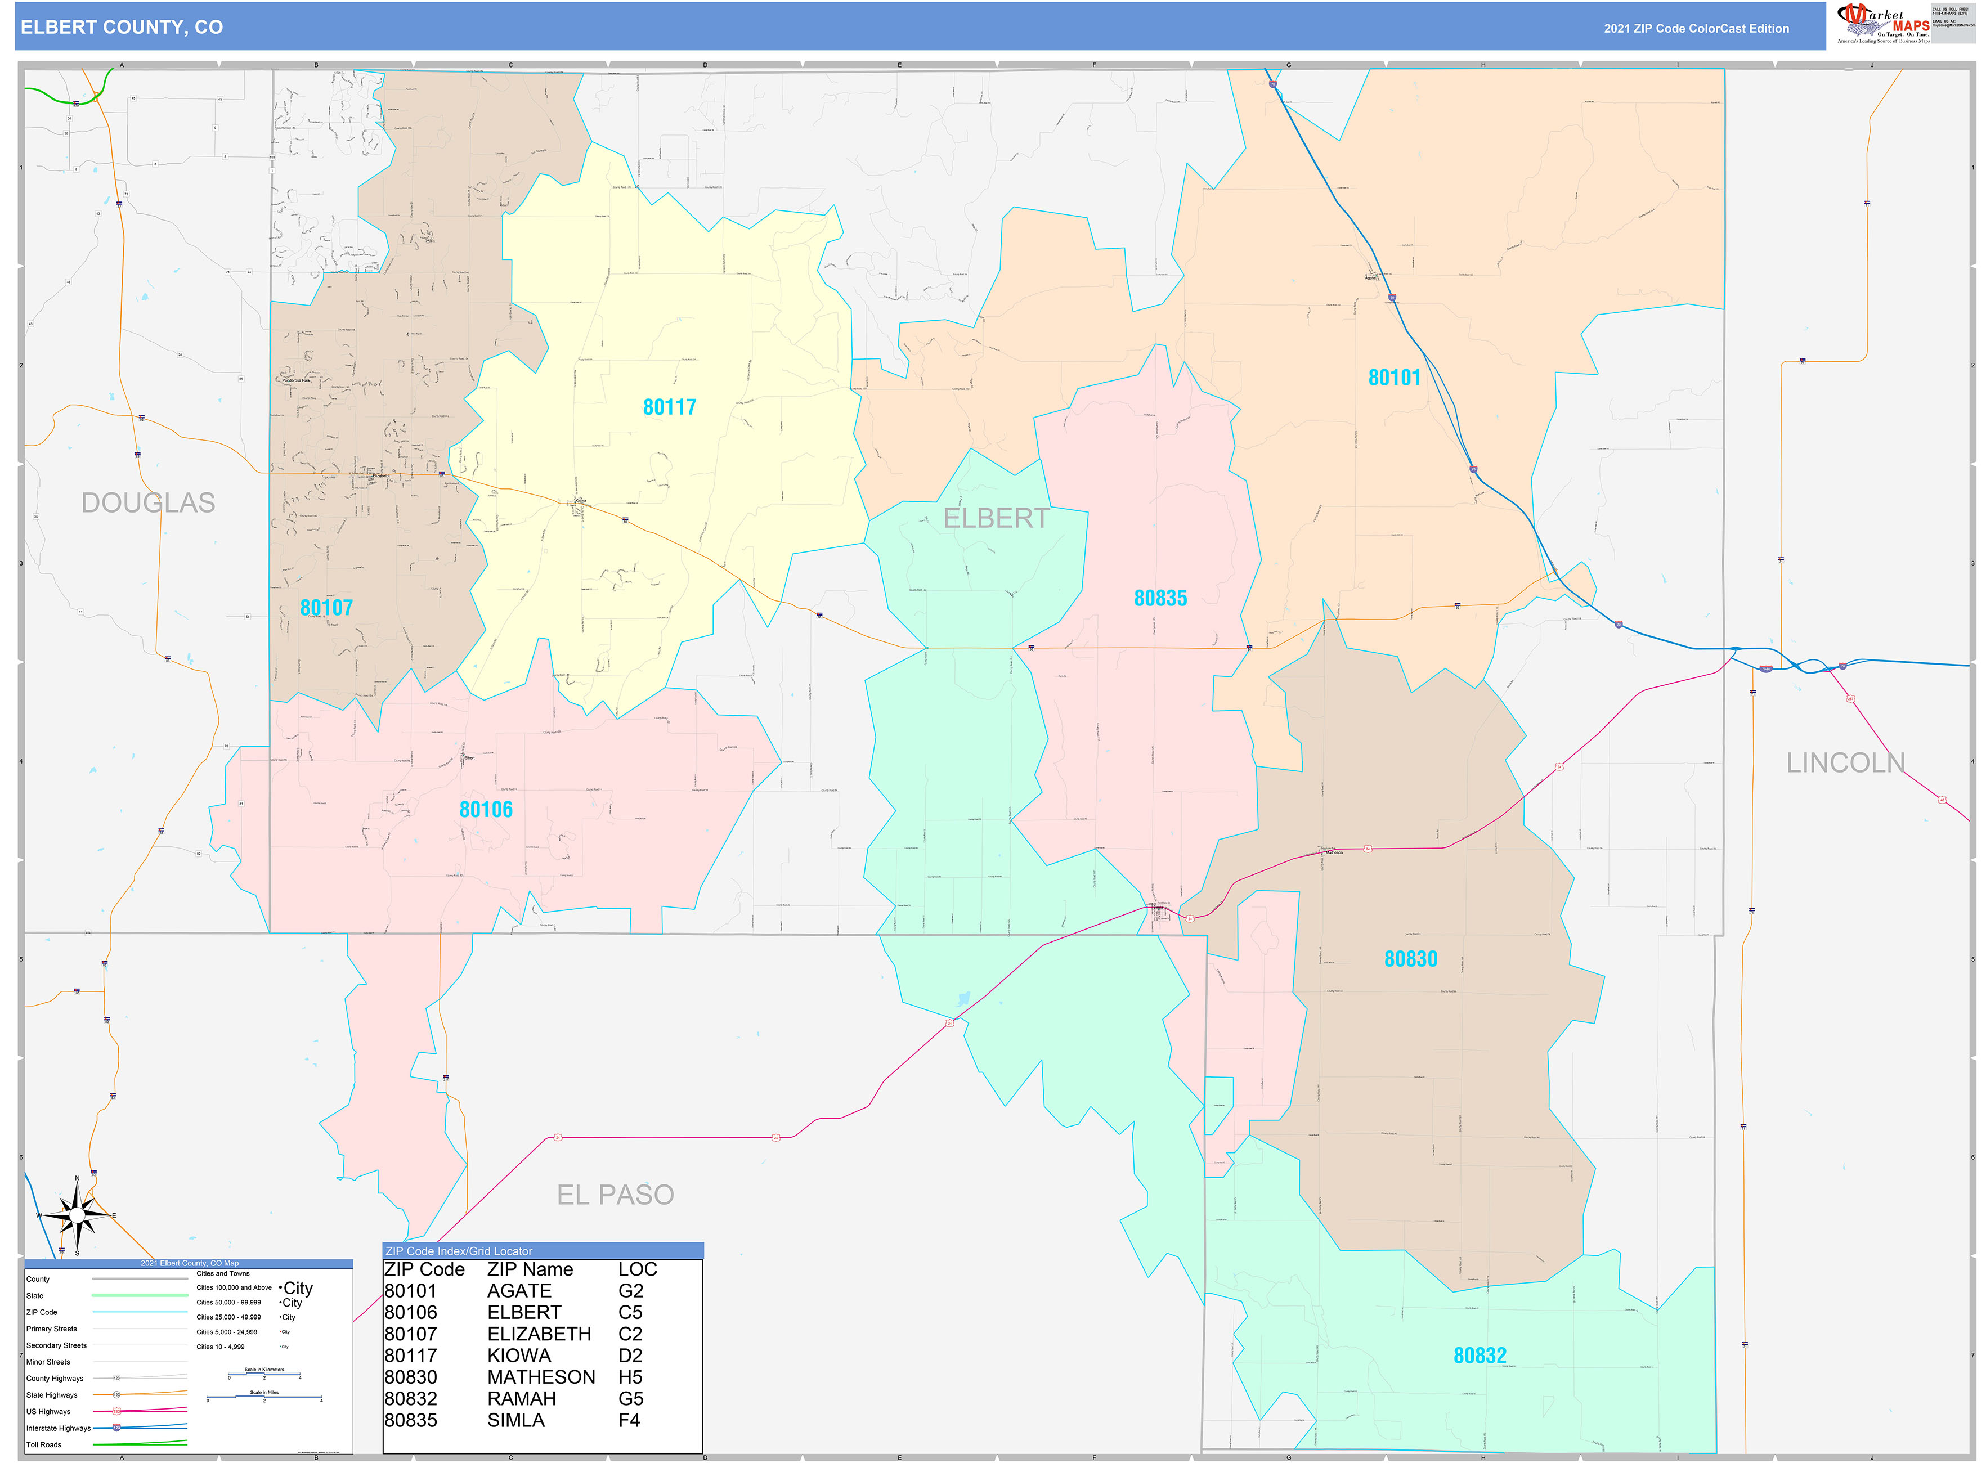This screenshot has height=1463, width=1986.
Task: Select the 80830 ZIP label on the map
Action: (1410, 959)
